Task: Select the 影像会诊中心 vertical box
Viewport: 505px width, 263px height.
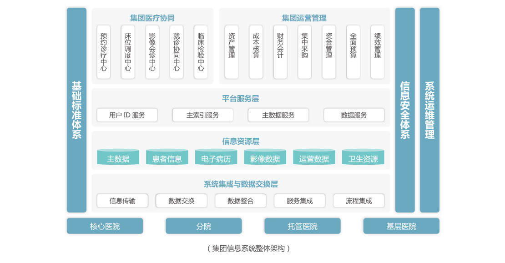Action: tap(152, 52)
